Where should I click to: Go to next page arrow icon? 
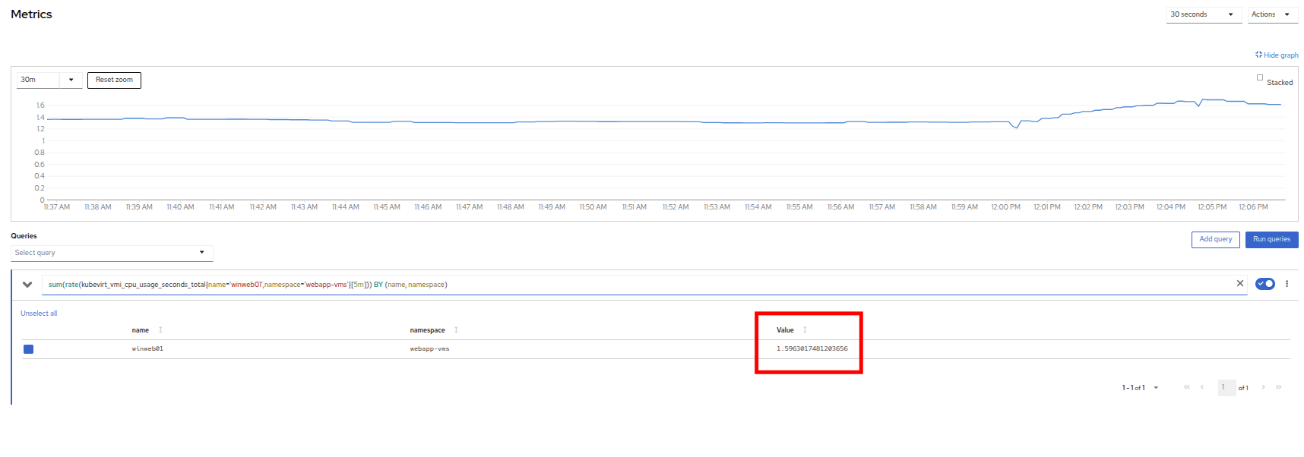(1264, 387)
